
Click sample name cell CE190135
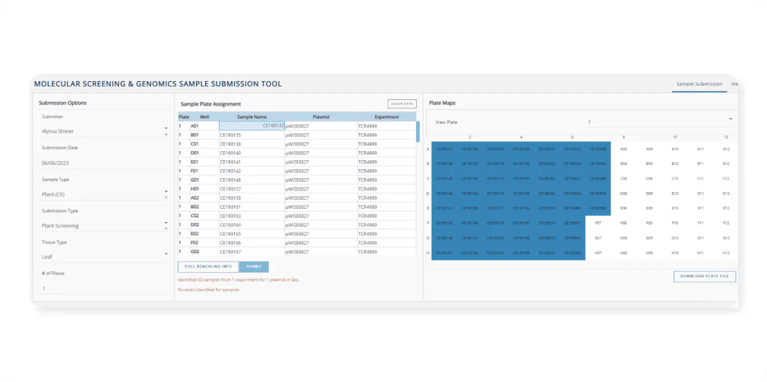252,135
